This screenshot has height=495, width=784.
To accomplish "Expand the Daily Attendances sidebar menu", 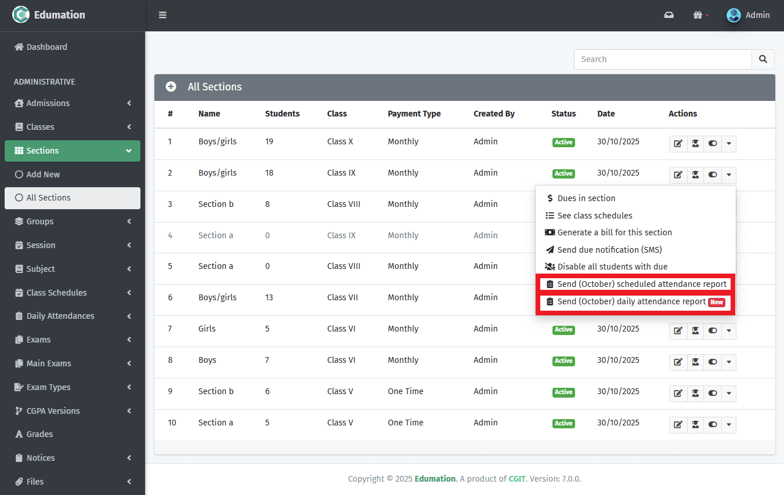I will tap(73, 316).
